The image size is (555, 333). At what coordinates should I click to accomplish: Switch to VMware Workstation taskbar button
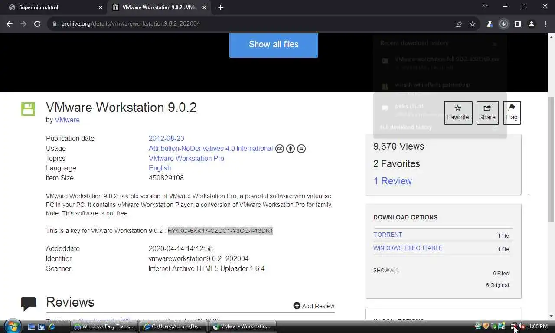coord(243,326)
